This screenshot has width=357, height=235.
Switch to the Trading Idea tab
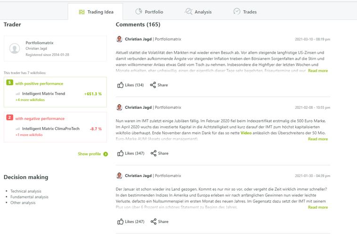(x=96, y=12)
